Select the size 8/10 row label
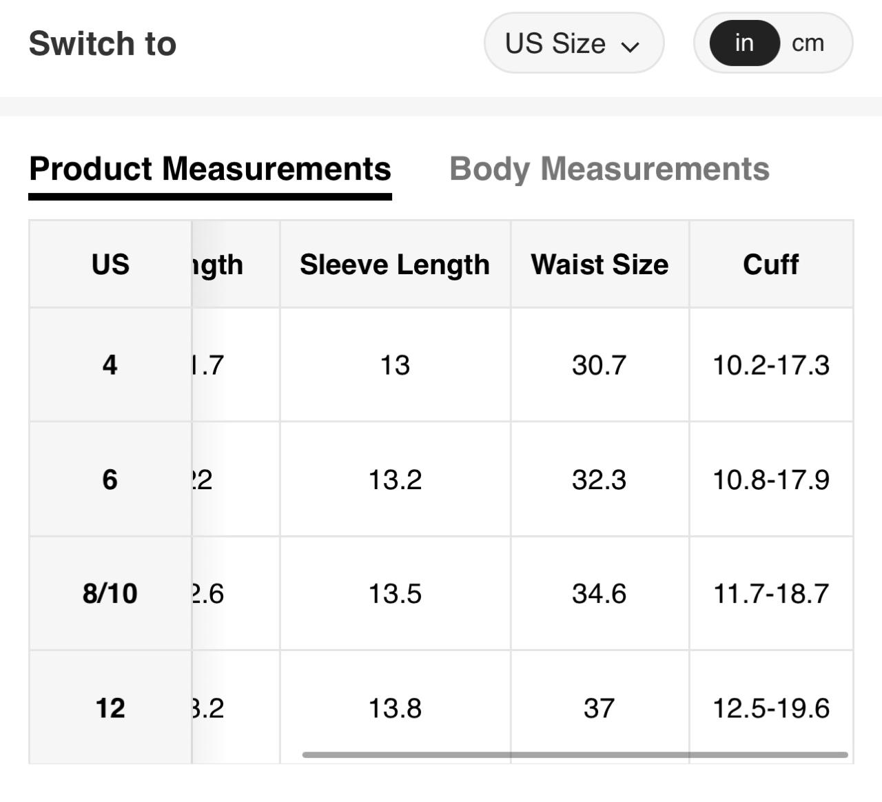Screen dimensions: 882x802 110,593
